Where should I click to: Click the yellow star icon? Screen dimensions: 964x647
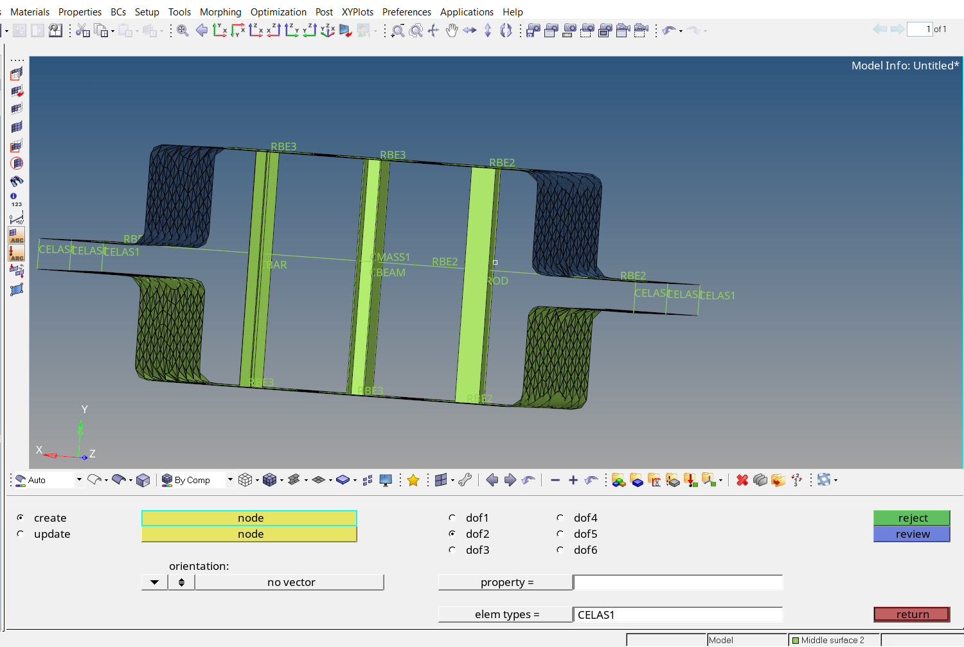[413, 480]
